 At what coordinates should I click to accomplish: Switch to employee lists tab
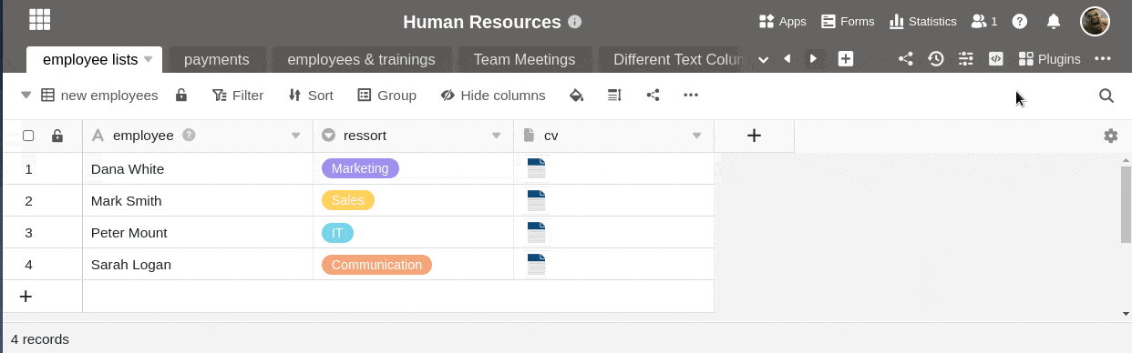point(90,59)
